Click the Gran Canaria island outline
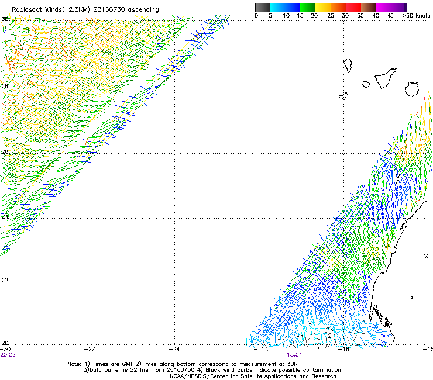Viewport: 433px width, 380px height. tap(412, 89)
